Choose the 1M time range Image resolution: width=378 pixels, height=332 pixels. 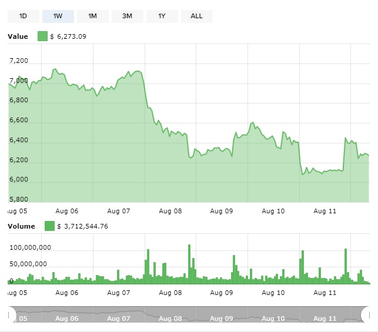point(92,16)
